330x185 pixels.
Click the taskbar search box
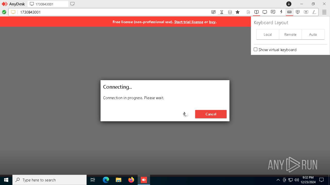[49, 180]
